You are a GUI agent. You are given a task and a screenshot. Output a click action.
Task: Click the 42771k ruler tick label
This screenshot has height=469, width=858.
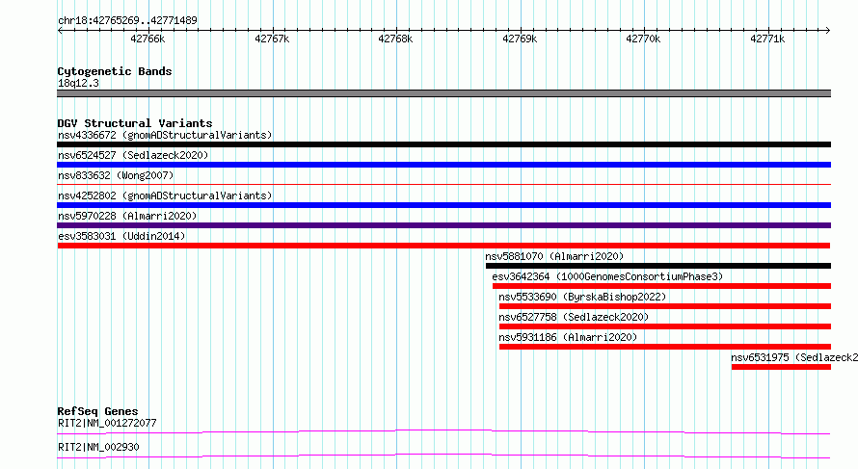(767, 39)
